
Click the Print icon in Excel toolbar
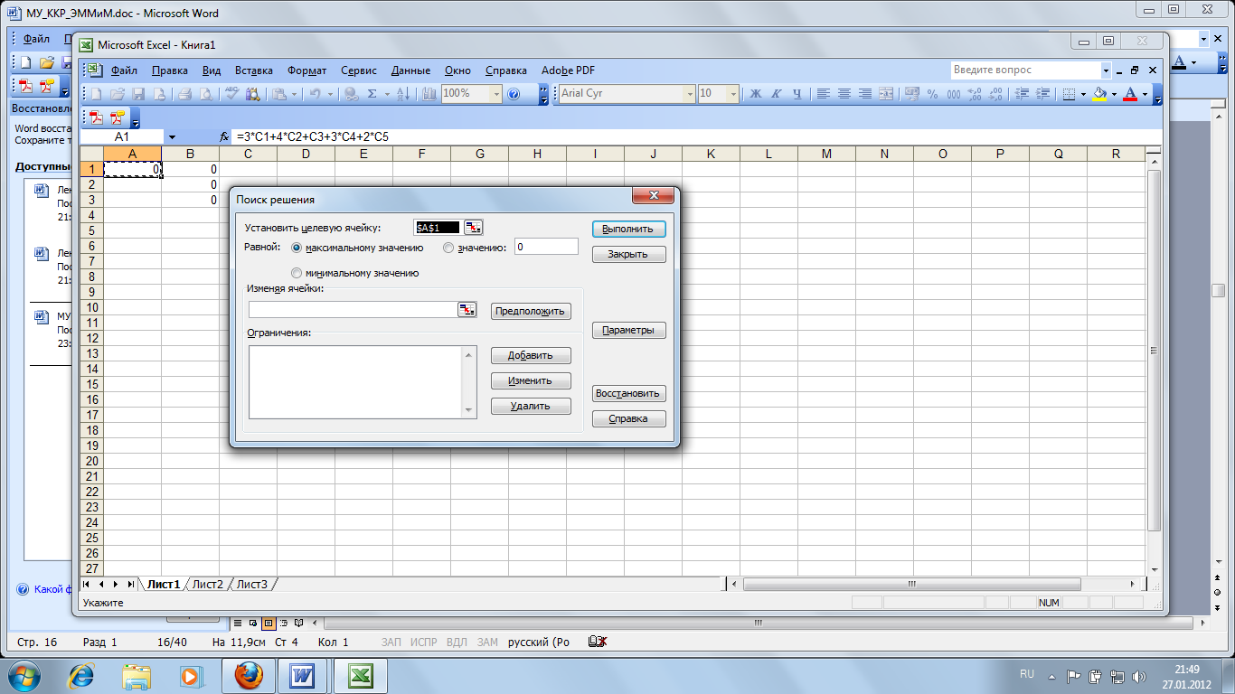184,93
